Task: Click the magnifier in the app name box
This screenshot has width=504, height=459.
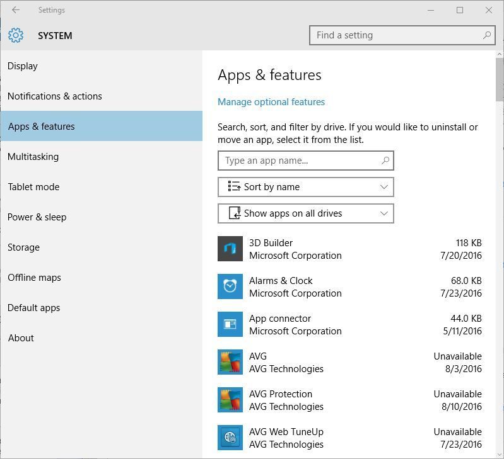Action: pos(385,161)
